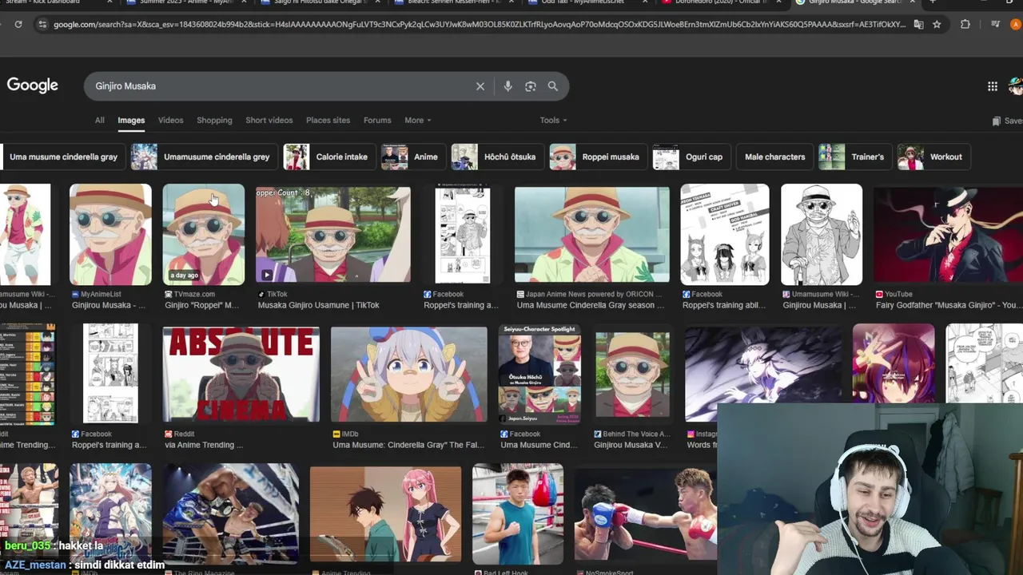The height and width of the screenshot is (575, 1023).
Task: Open the Google apps grid
Action: pos(993,86)
